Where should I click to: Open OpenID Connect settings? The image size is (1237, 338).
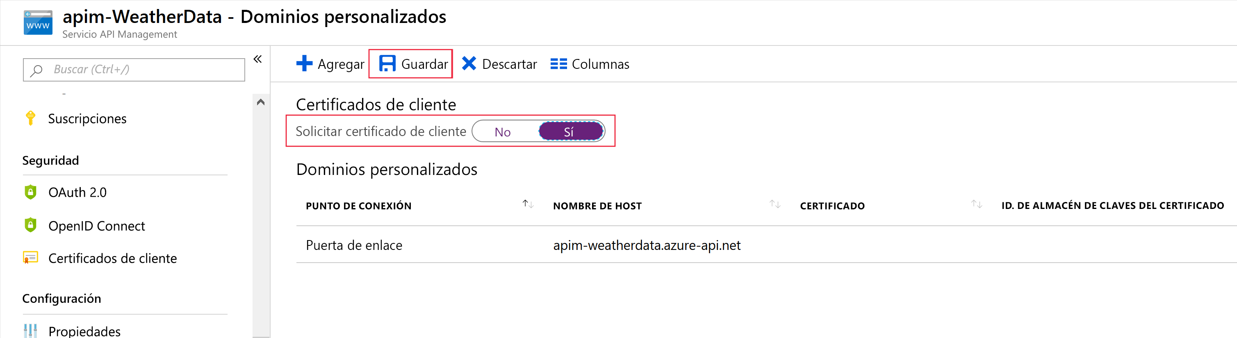96,226
